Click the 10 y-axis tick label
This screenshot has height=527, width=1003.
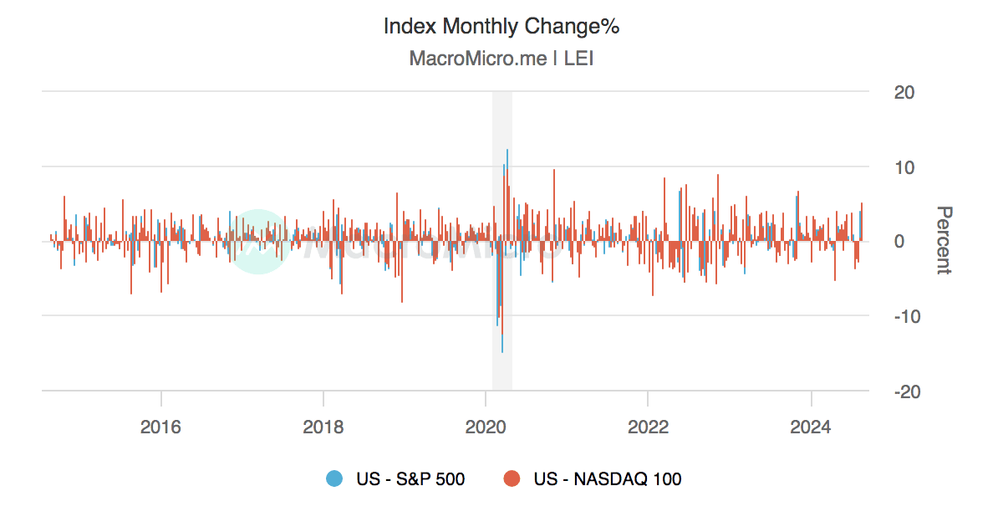(904, 166)
